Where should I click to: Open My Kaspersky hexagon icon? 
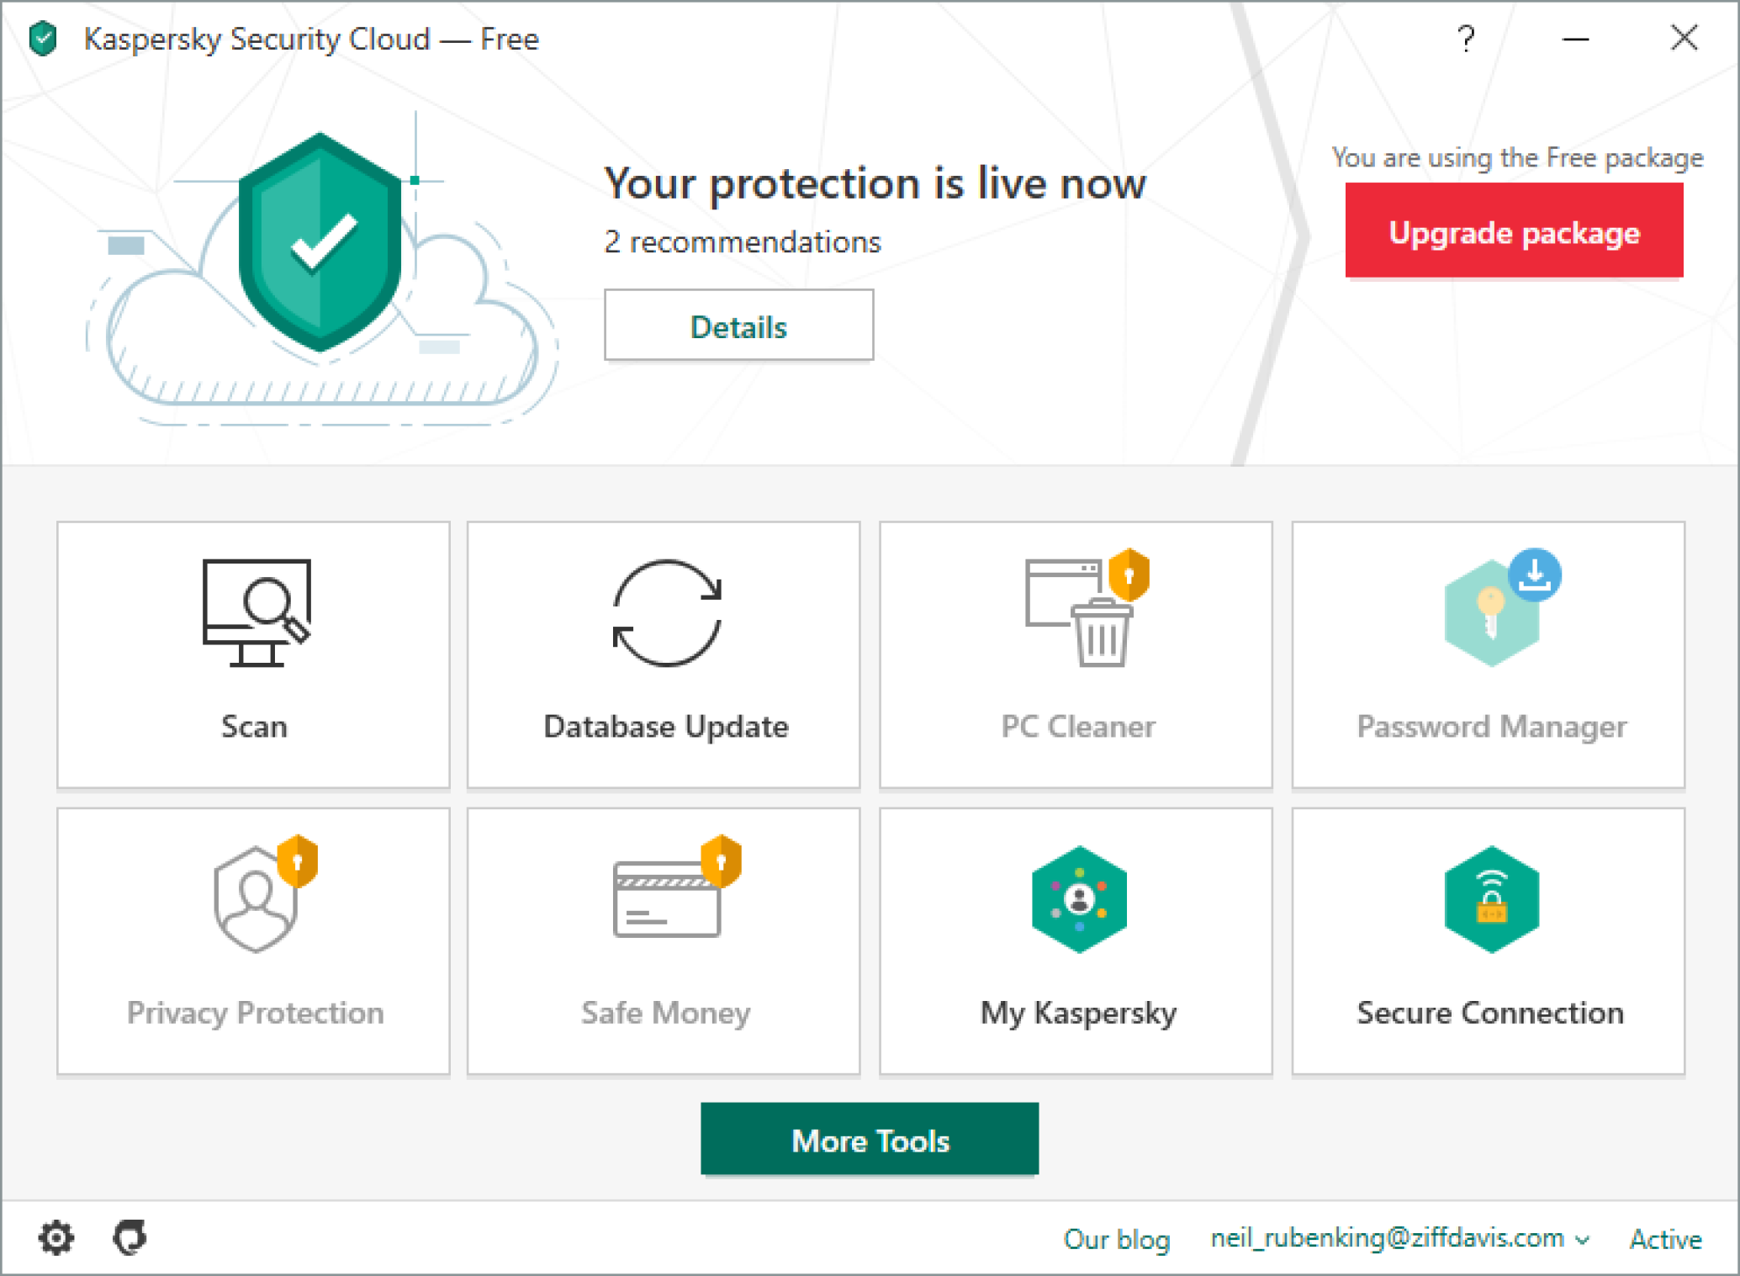(1079, 898)
